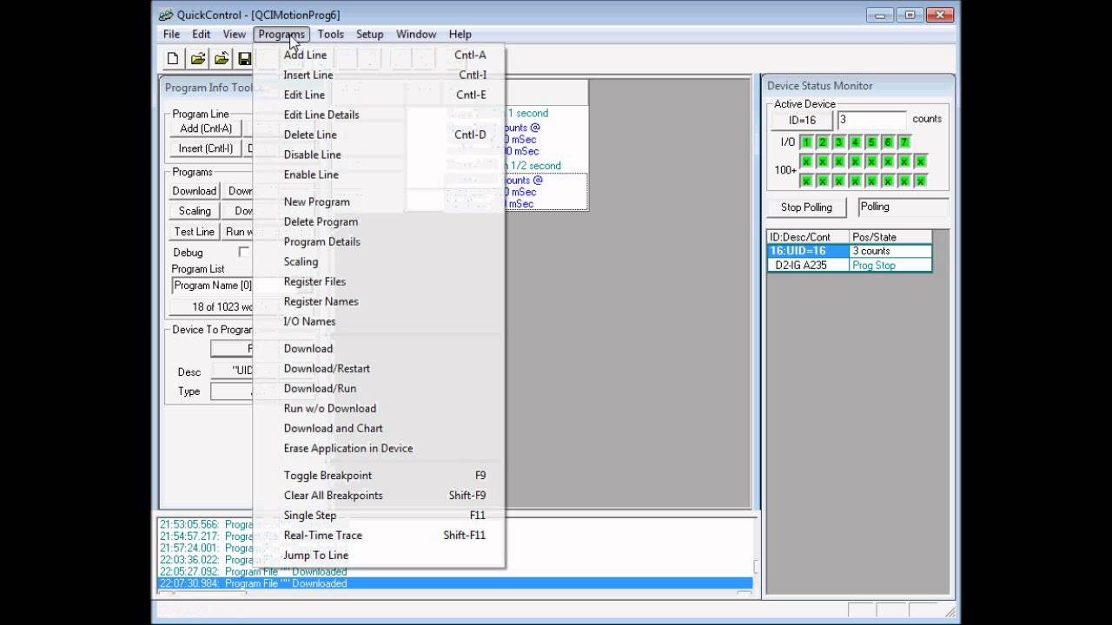
Task: Click the Stop Polling button
Action: tap(806, 207)
